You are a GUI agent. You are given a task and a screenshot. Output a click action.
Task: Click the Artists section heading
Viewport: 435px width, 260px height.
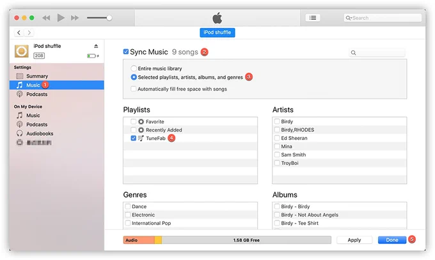(x=283, y=110)
